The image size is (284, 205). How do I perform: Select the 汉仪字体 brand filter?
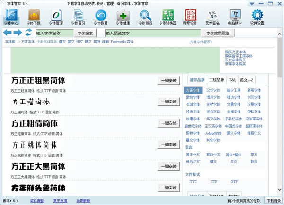click(x=213, y=90)
